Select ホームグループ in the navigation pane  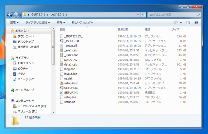click(x=25, y=90)
